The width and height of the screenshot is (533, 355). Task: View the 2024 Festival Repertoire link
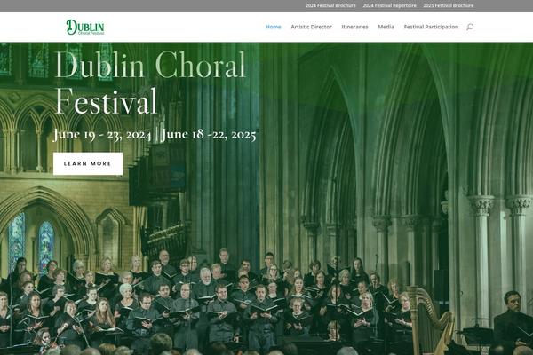389,5
